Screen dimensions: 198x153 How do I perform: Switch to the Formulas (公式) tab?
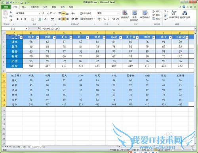pos(45,7)
